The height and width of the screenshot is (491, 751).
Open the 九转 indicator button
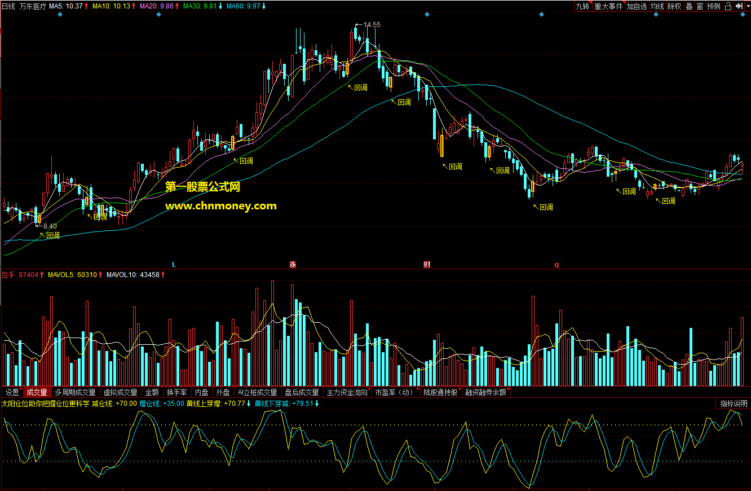coord(582,6)
